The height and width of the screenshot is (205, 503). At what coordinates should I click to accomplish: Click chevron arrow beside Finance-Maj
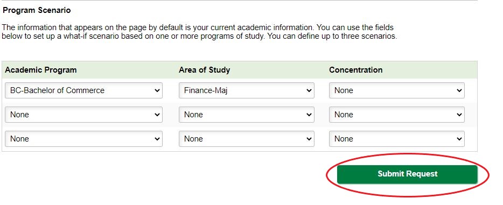309,90
